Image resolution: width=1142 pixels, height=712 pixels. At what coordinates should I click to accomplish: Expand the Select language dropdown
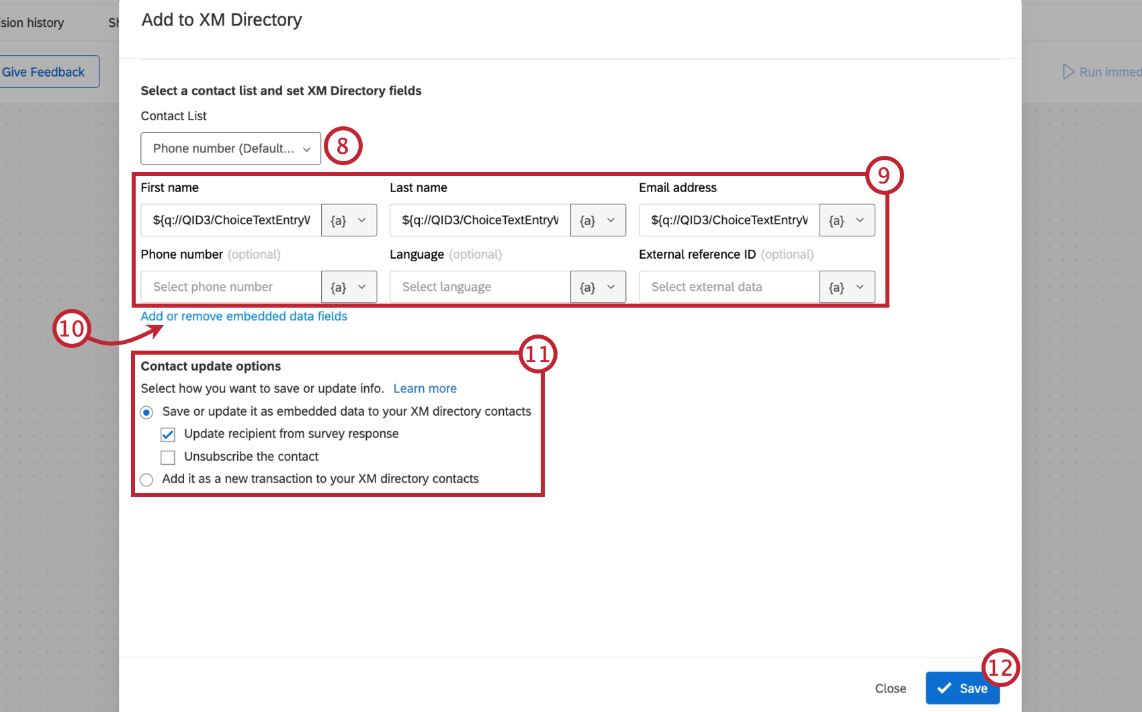coord(479,287)
